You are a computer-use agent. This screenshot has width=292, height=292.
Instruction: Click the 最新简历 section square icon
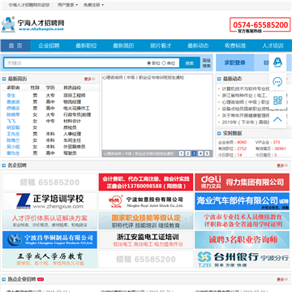pos(4,79)
